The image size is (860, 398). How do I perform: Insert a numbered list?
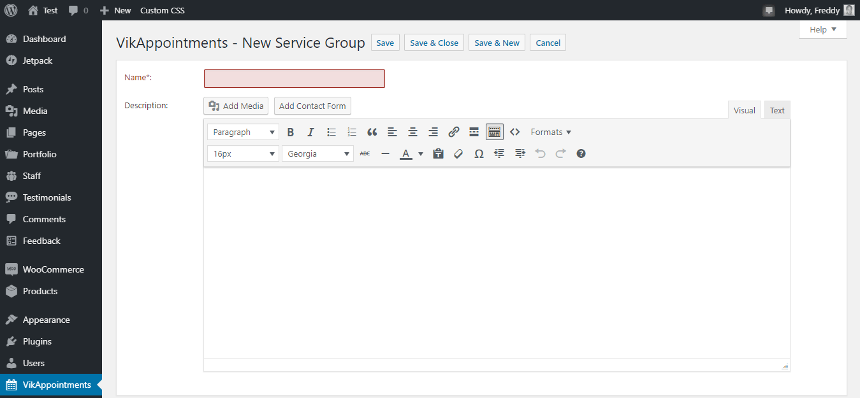pos(352,132)
